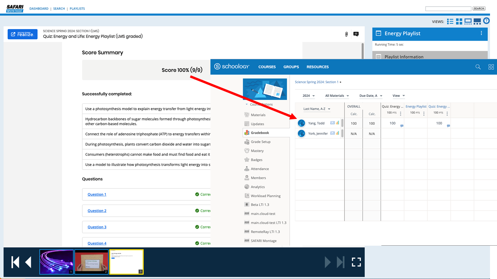Image resolution: width=497 pixels, height=279 pixels.
Task: Click the SAFARI Montage search input field
Action: tap(448, 9)
